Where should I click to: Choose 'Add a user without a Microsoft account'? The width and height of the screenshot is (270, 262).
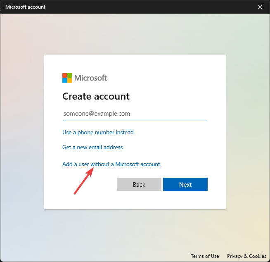click(x=111, y=164)
